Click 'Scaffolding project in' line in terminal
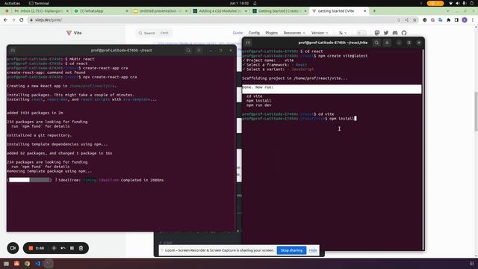This screenshot has height=269, width=478. point(294,78)
